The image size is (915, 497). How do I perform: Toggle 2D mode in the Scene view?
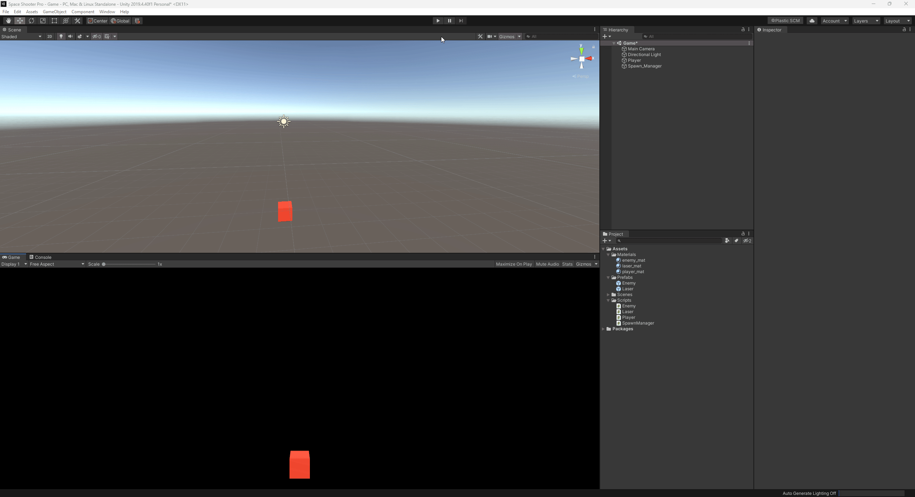click(49, 36)
